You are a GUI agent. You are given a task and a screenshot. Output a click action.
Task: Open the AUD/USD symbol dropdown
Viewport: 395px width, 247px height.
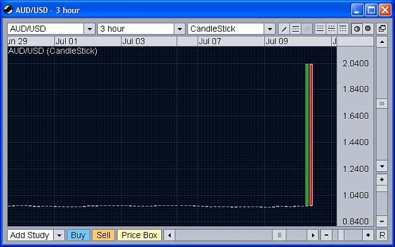click(90, 29)
